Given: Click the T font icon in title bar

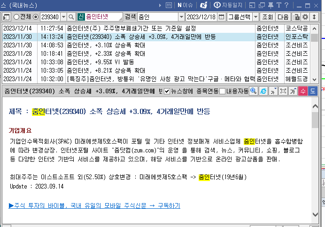Looking at the screenshot, I should (x=279, y=5).
